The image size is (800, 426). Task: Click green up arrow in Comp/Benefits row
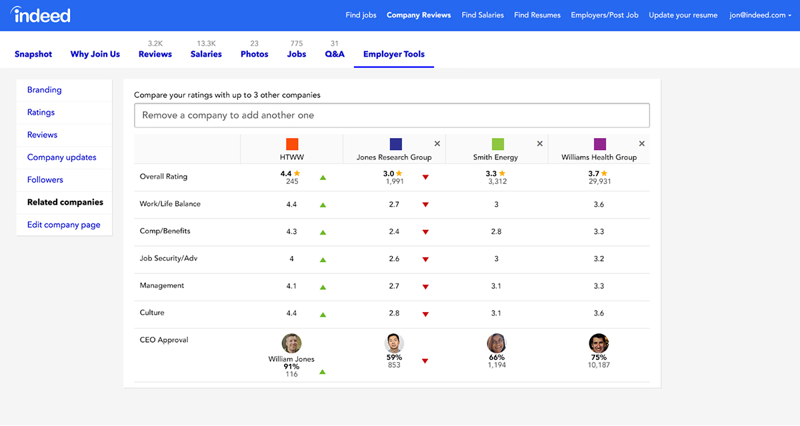coord(323,232)
